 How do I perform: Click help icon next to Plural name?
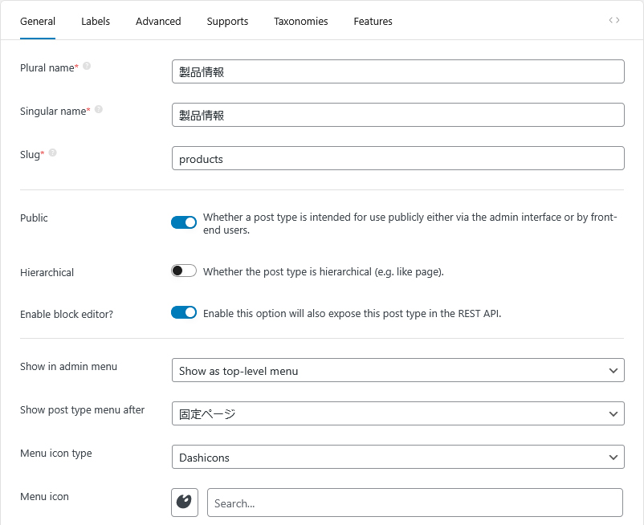coord(87,67)
